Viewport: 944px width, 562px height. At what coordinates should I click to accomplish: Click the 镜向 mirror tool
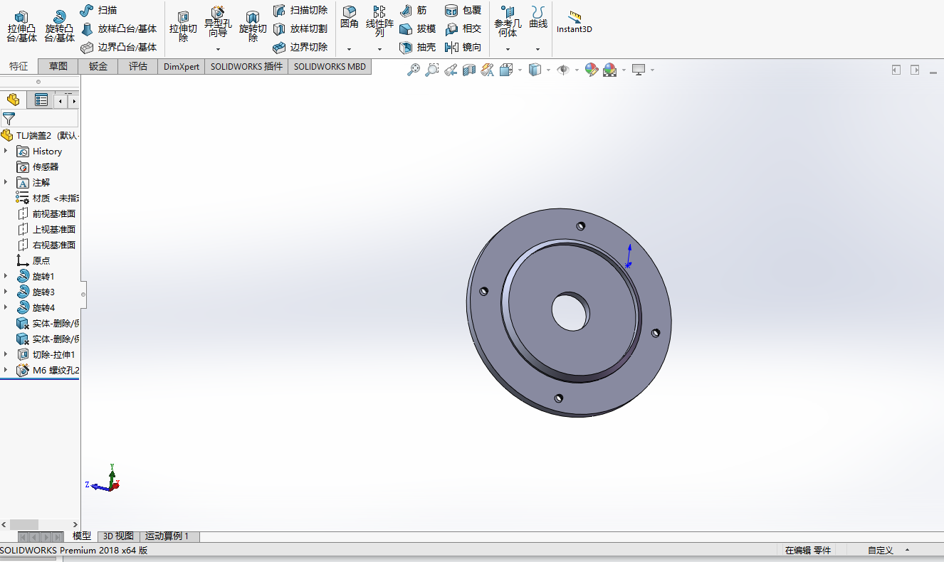463,47
